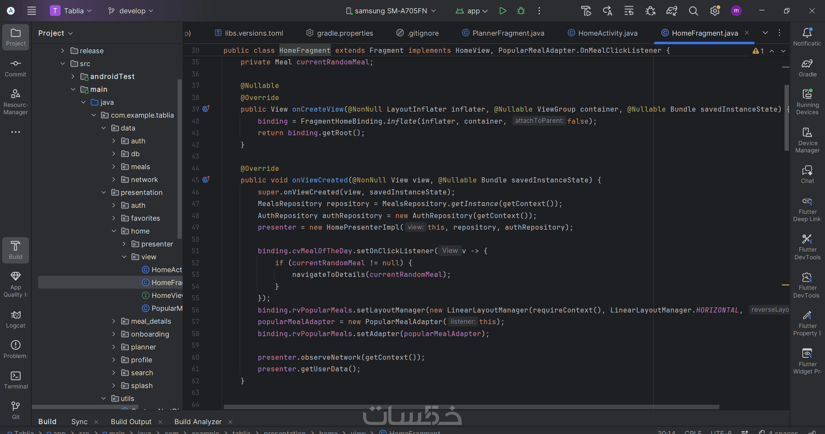Open the Terminal tool window
This screenshot has height=434, width=825.
click(15, 380)
